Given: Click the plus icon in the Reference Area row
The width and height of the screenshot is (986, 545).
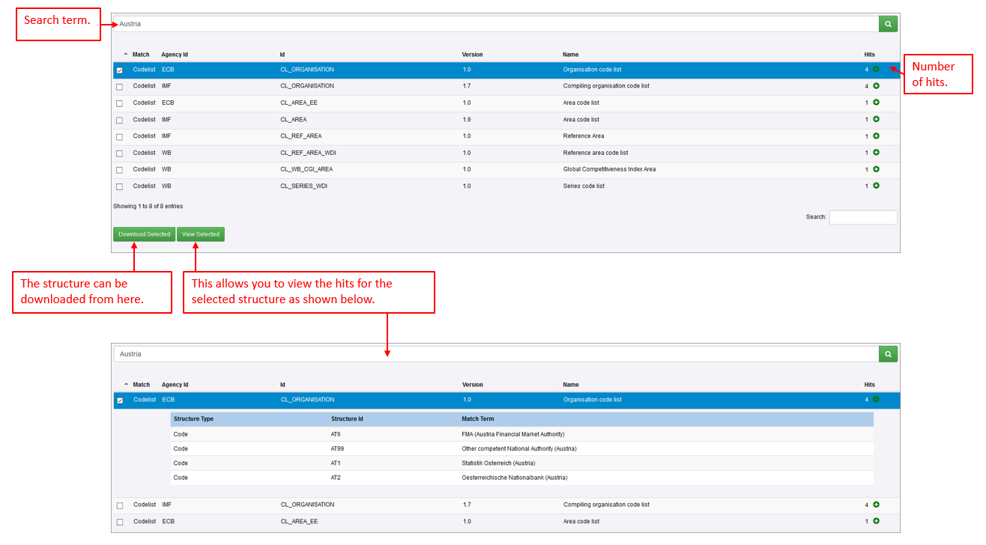Looking at the screenshot, I should [x=876, y=136].
